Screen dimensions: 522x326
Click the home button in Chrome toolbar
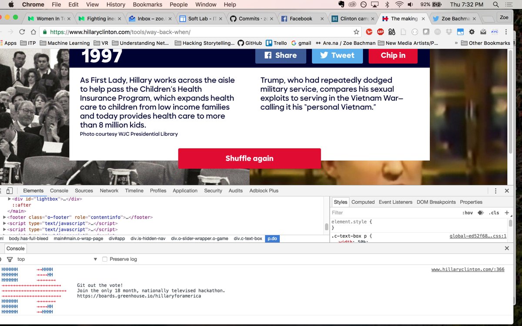coord(33,32)
